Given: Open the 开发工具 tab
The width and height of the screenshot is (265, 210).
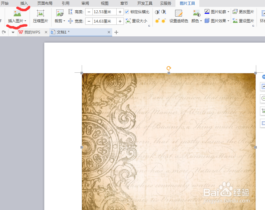Looking at the screenshot, I should click(x=145, y=3).
